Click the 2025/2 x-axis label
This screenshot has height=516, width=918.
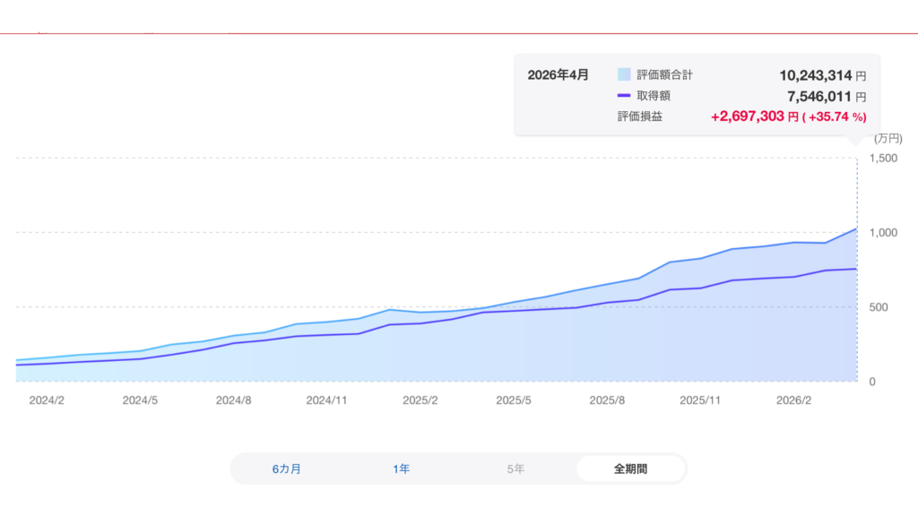(x=420, y=400)
